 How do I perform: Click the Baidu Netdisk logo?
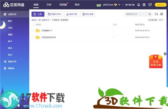[x=14, y=5]
